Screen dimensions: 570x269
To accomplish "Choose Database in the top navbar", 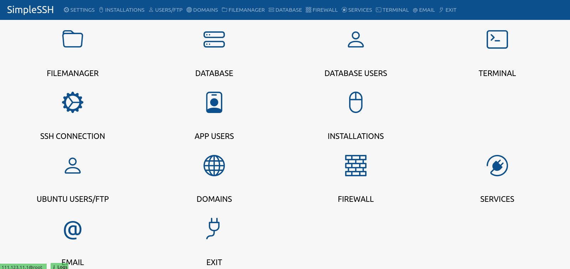I will click(x=285, y=10).
